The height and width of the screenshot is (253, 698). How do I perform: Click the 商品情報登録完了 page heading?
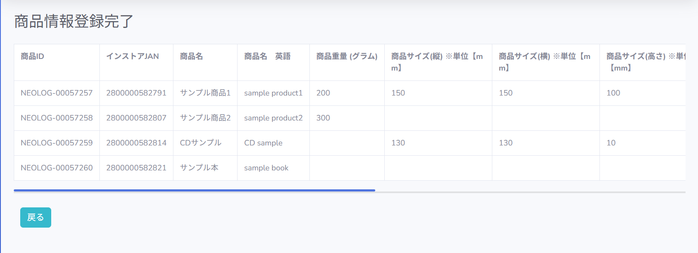[x=74, y=21]
